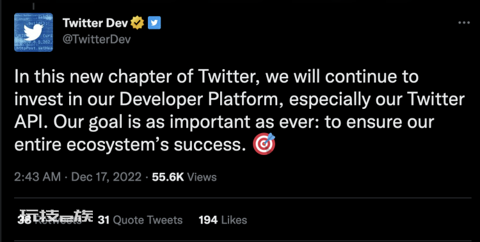
Task: Show the Likes label list
Action: pyautogui.click(x=234, y=220)
